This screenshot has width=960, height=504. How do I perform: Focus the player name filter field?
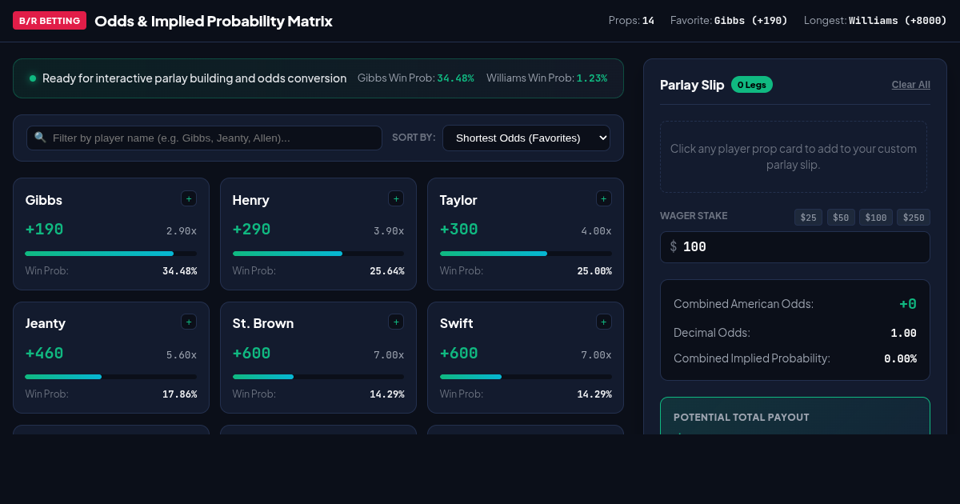tap(204, 138)
